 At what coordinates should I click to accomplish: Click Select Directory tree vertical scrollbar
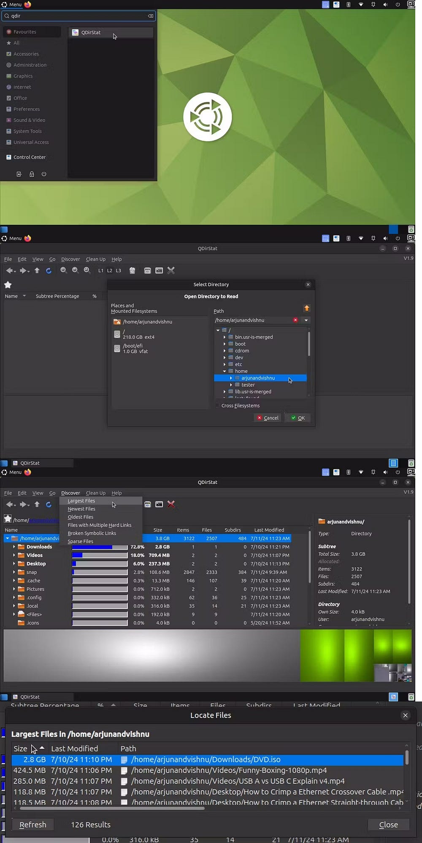tap(309, 344)
